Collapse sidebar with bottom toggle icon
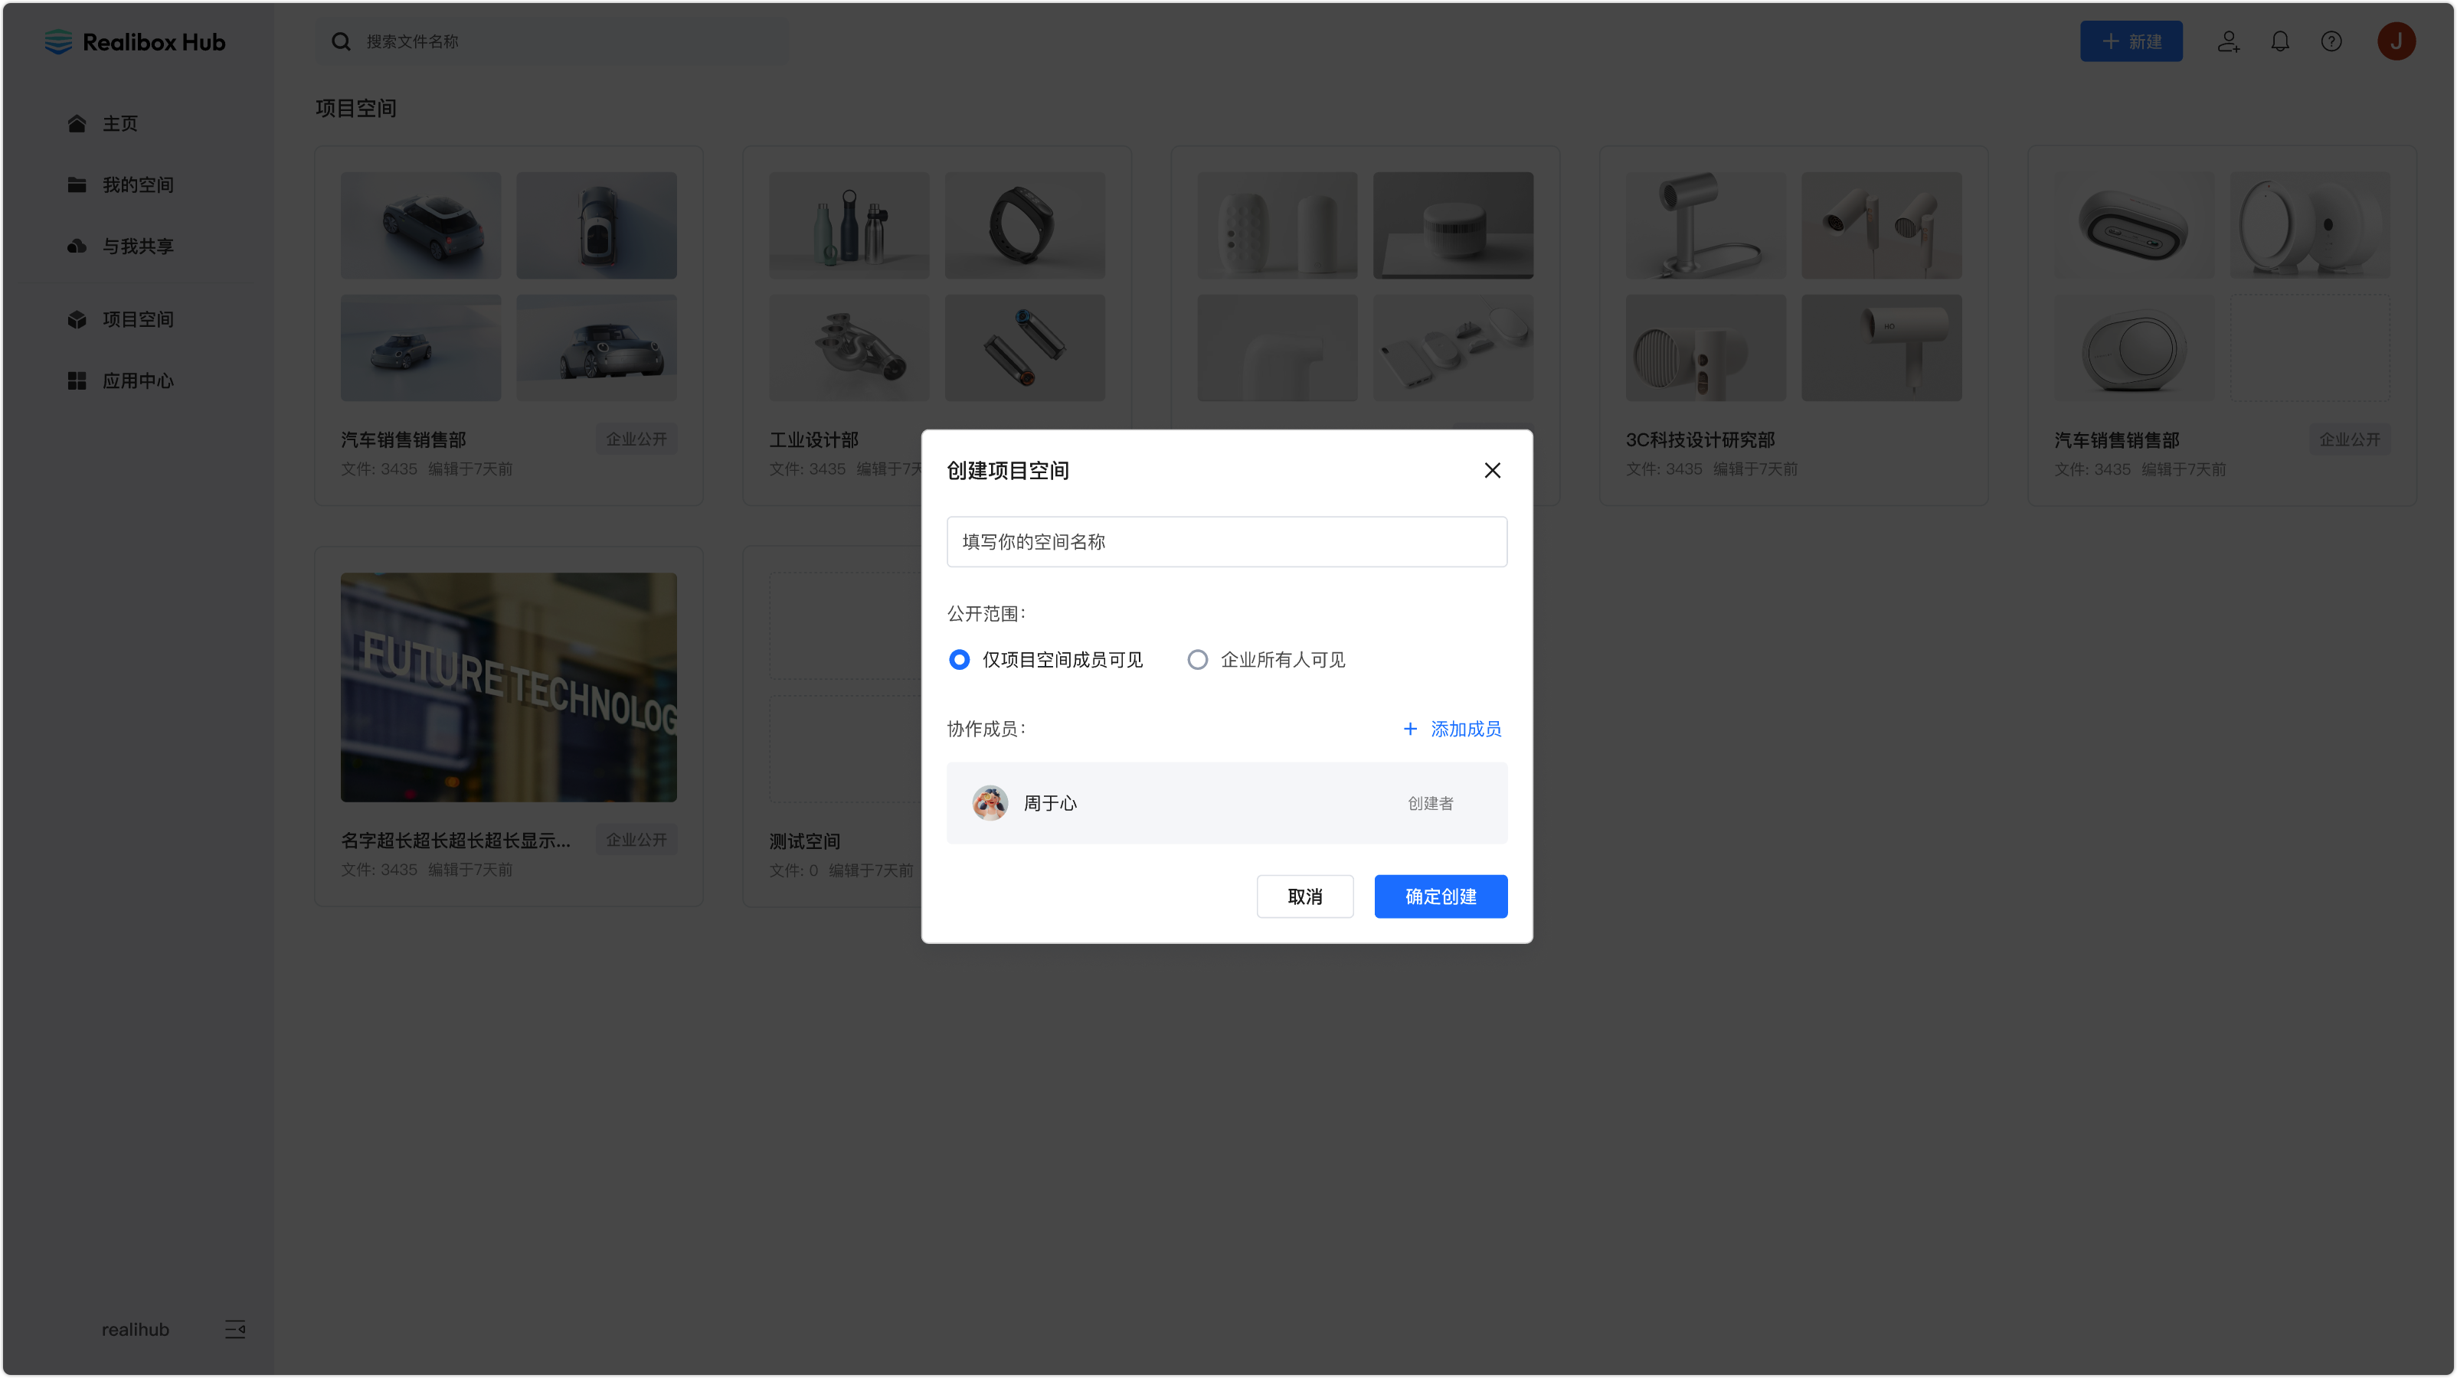 (234, 1329)
